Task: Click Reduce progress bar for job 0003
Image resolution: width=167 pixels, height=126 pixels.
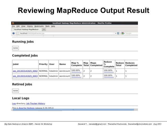Action: (109, 77)
